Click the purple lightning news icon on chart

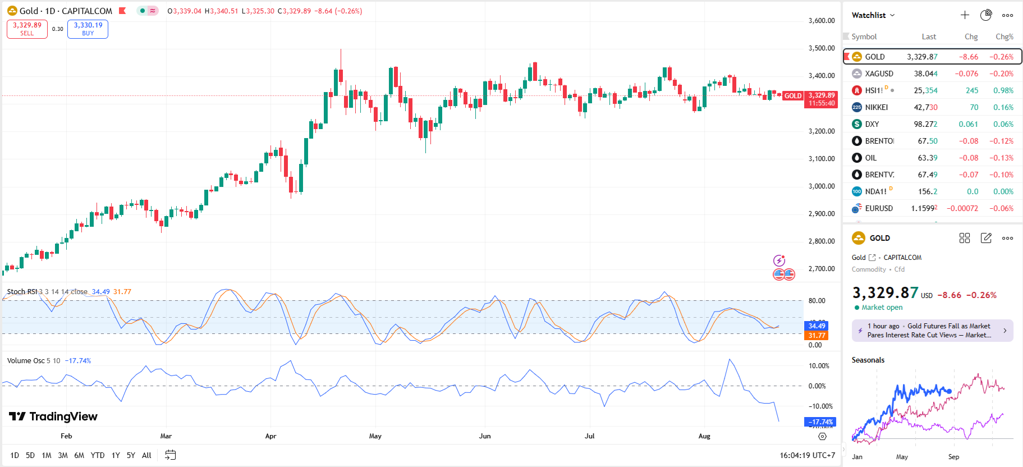point(779,260)
